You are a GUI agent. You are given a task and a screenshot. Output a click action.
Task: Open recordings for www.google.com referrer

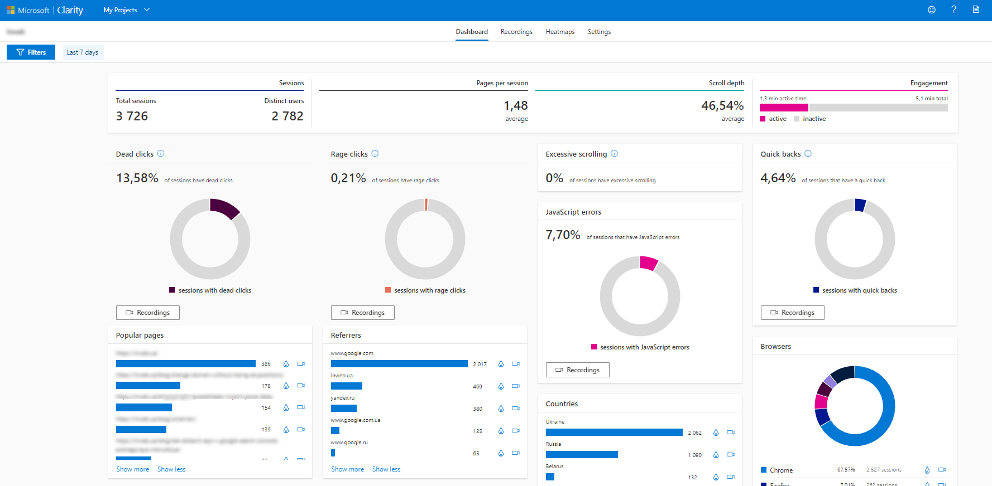[516, 364]
